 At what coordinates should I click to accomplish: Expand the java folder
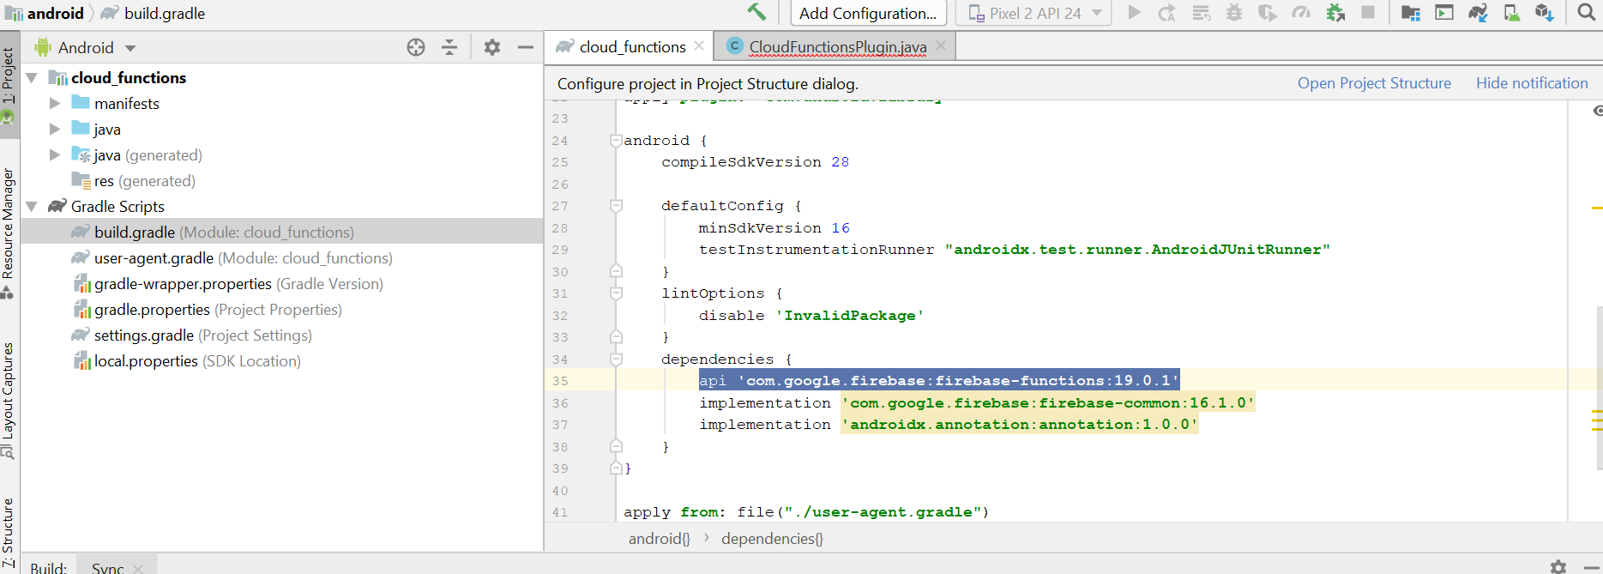tap(55, 130)
